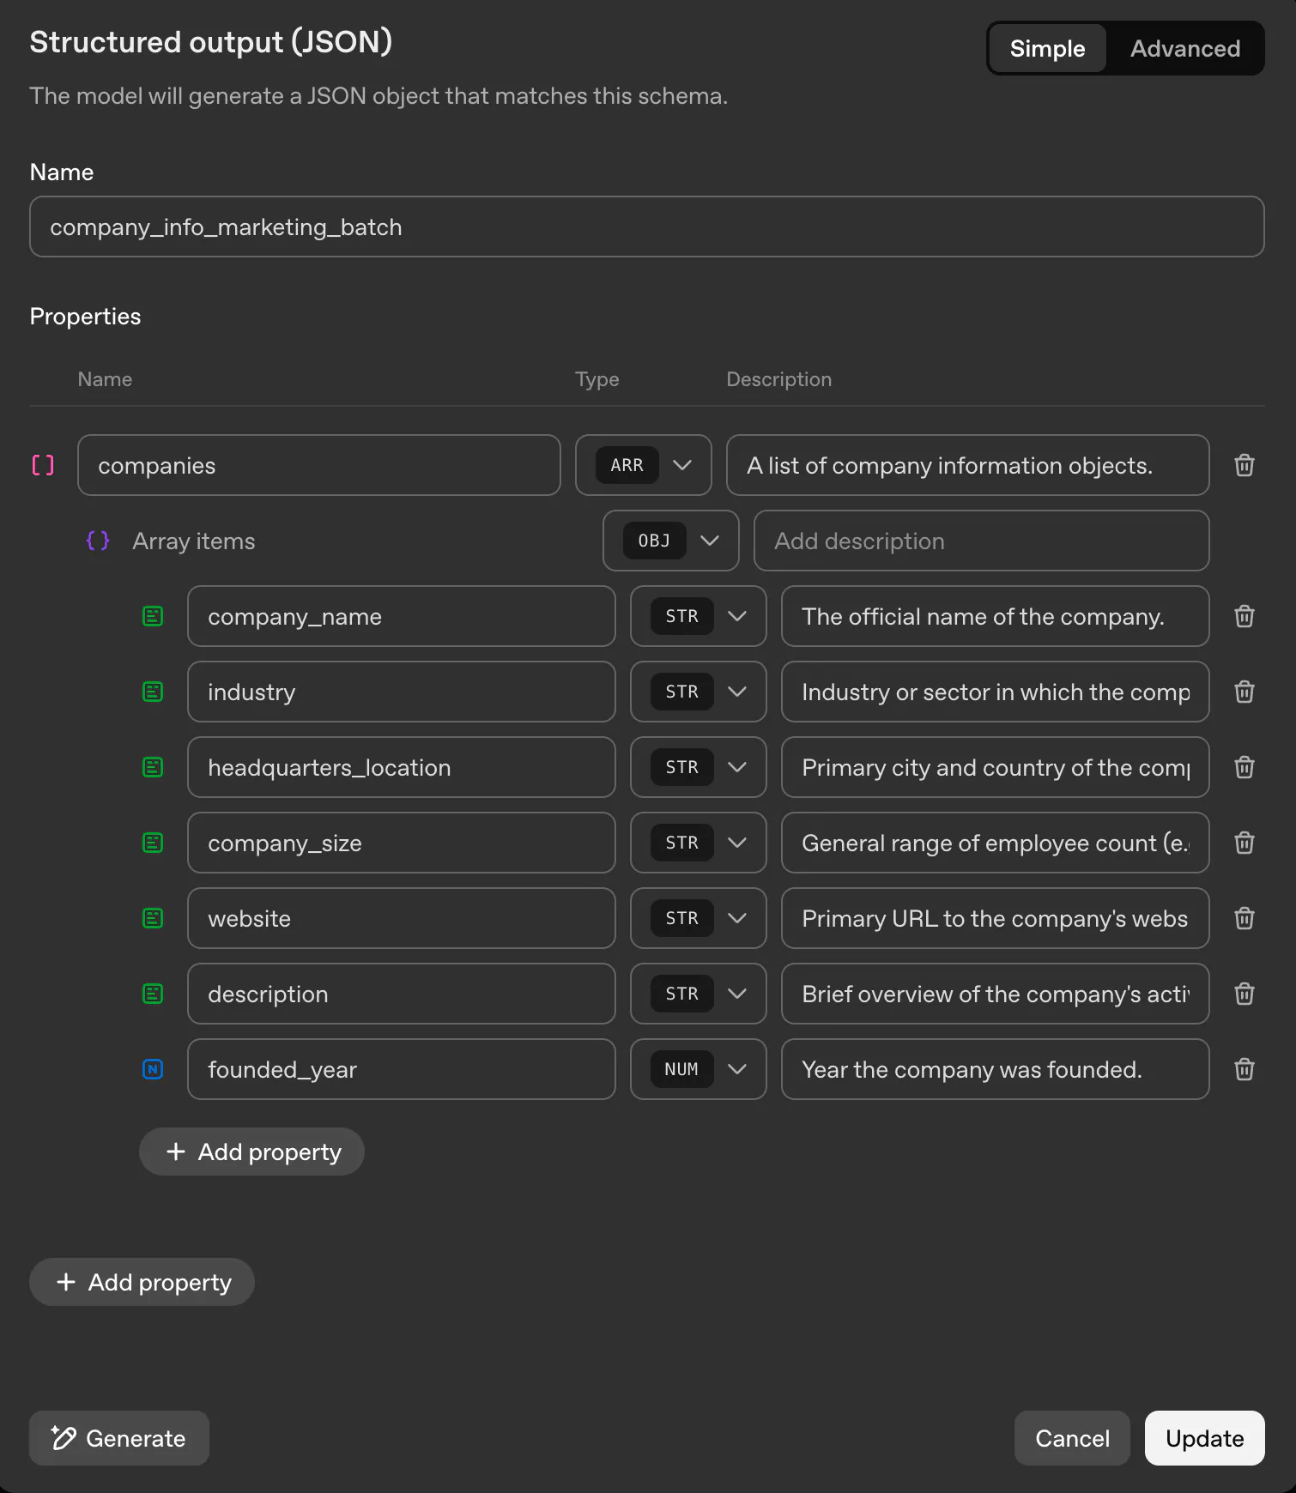Remove the founded_year property with trash icon
Image resolution: width=1296 pixels, height=1493 pixels.
pos(1244,1069)
